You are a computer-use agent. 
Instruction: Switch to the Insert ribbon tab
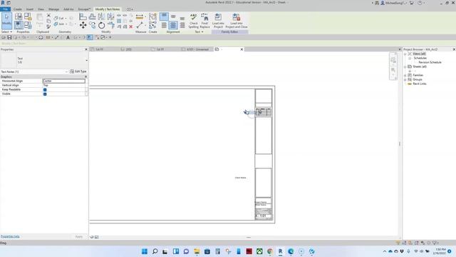click(30, 9)
